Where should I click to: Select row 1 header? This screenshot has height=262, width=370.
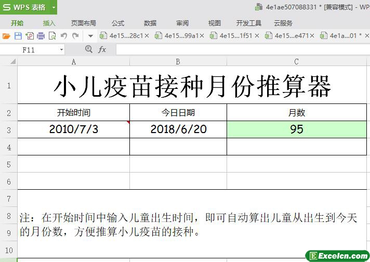(x=9, y=85)
